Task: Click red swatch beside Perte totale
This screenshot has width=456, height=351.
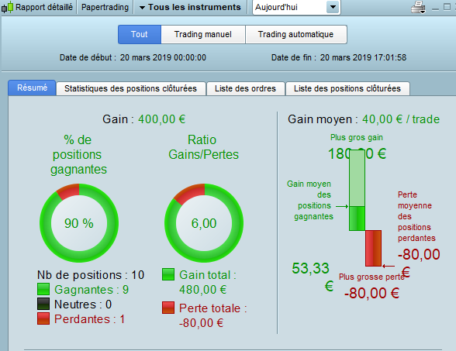Action: [x=168, y=308]
